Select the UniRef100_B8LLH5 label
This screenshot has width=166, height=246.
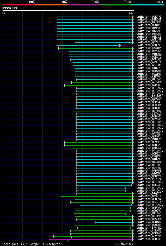click(149, 59)
